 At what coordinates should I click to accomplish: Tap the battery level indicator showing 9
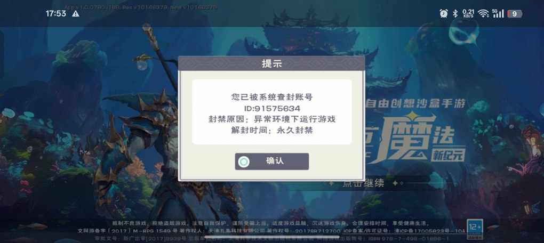(x=515, y=14)
